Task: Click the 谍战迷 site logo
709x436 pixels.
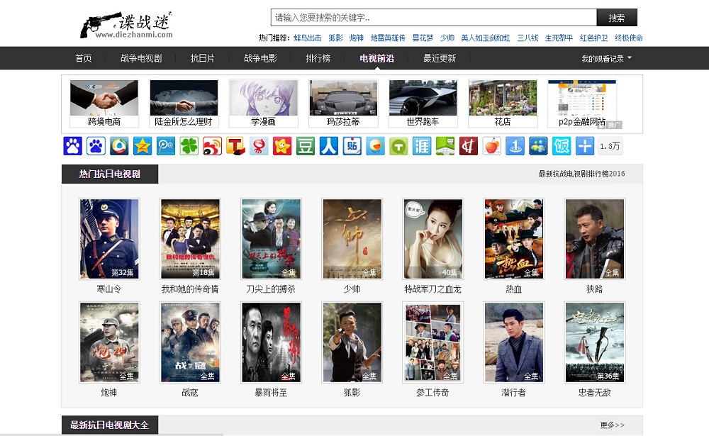Action: coord(127,26)
